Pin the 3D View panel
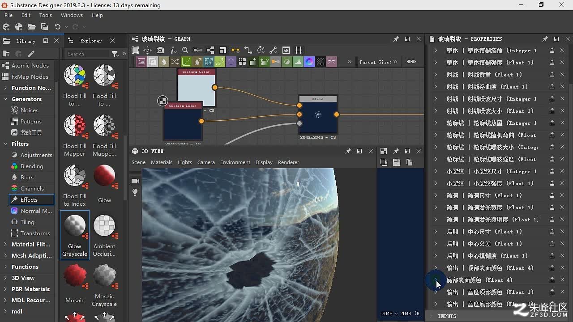 (348, 151)
